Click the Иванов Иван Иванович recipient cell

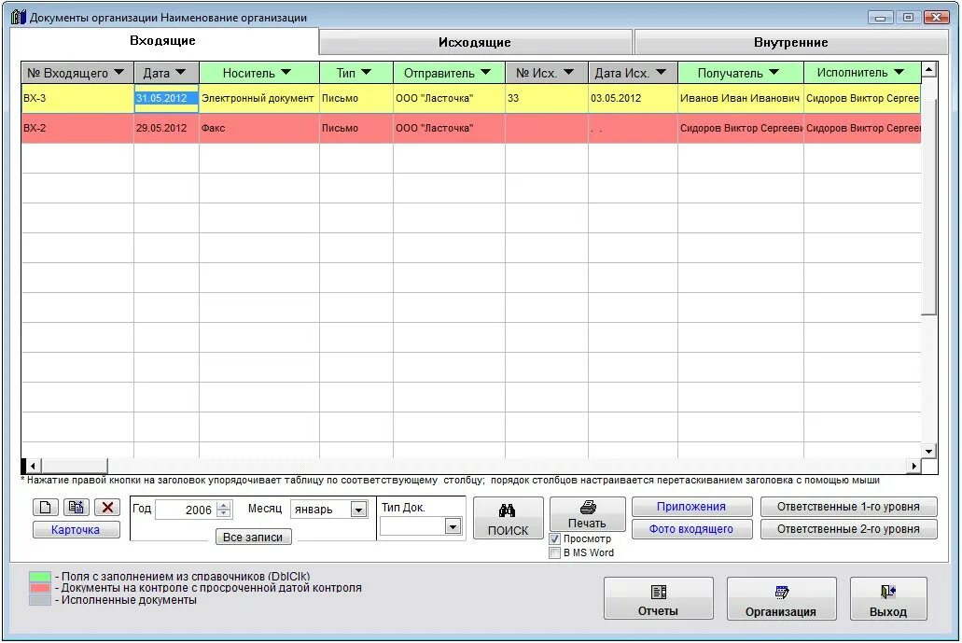(x=741, y=98)
